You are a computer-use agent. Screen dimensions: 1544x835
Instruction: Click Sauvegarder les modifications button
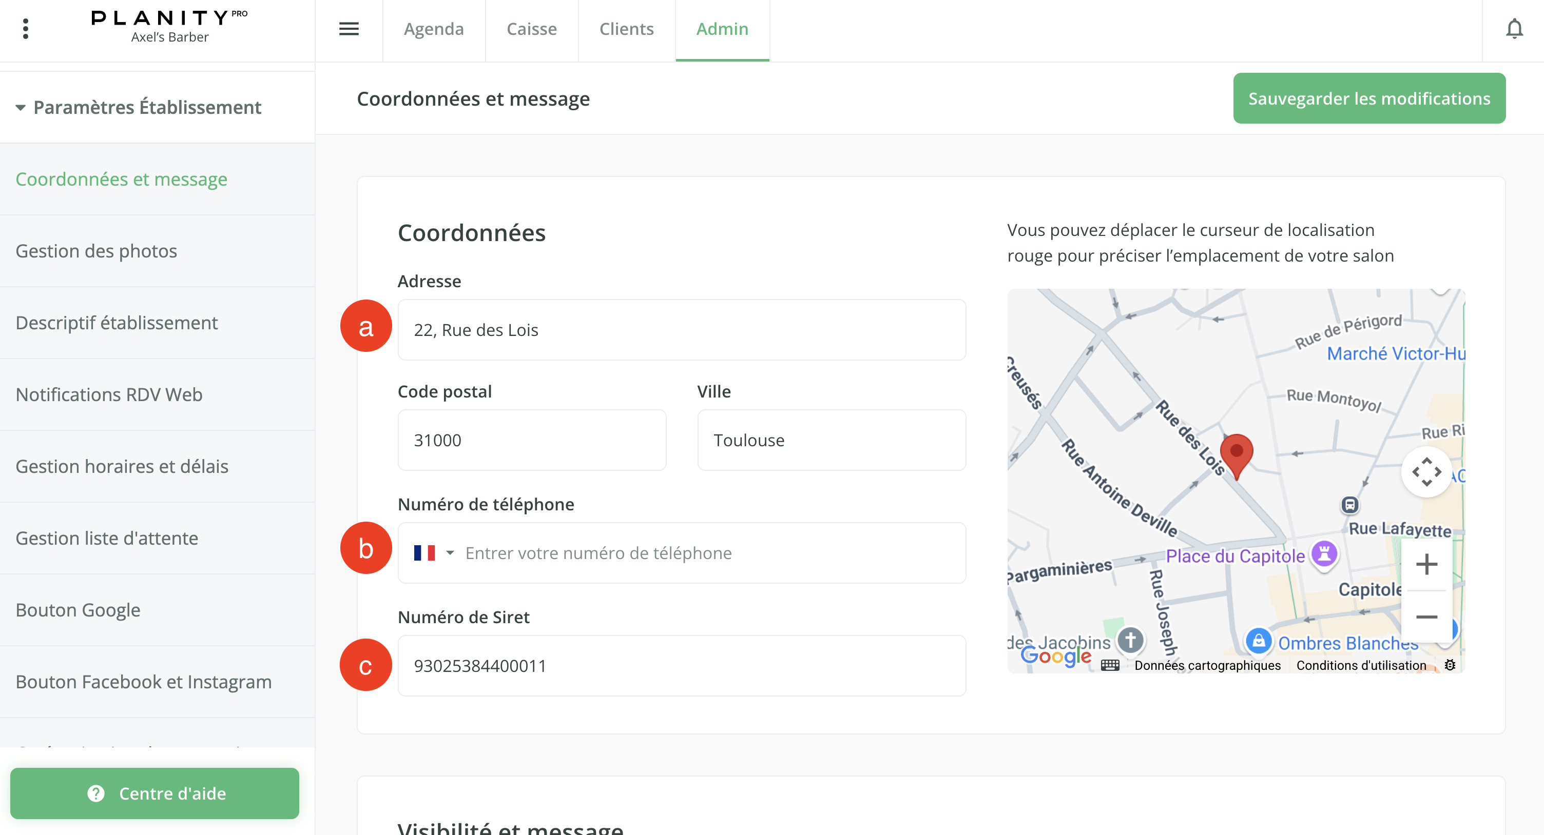point(1369,98)
